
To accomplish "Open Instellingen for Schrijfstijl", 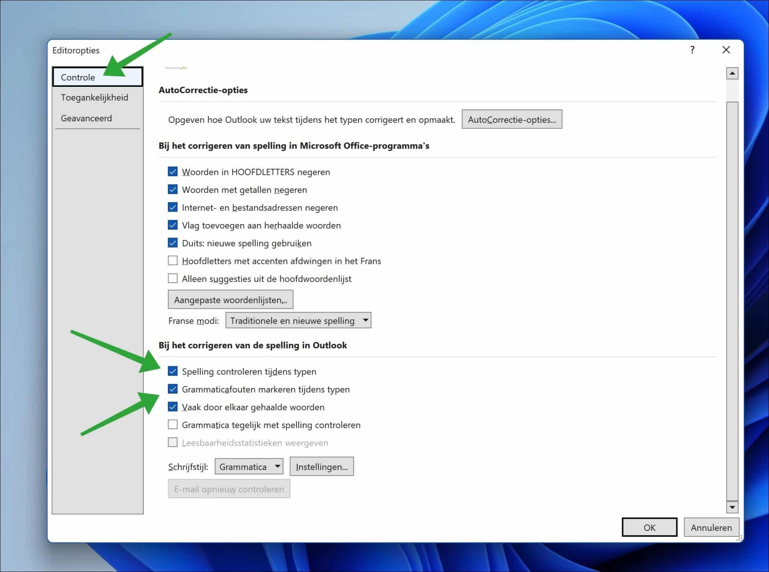I will click(x=322, y=466).
